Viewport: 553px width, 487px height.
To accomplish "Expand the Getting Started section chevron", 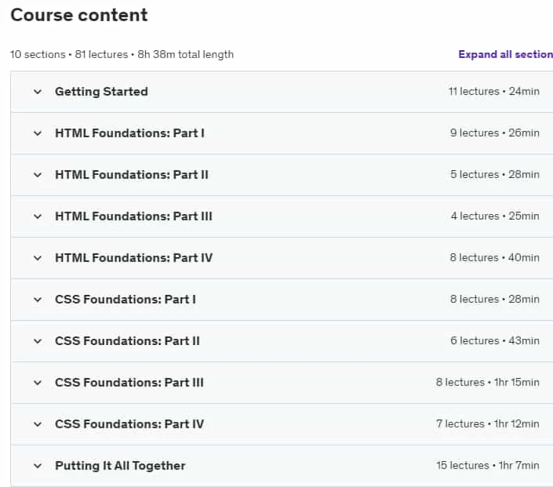I will pos(38,92).
